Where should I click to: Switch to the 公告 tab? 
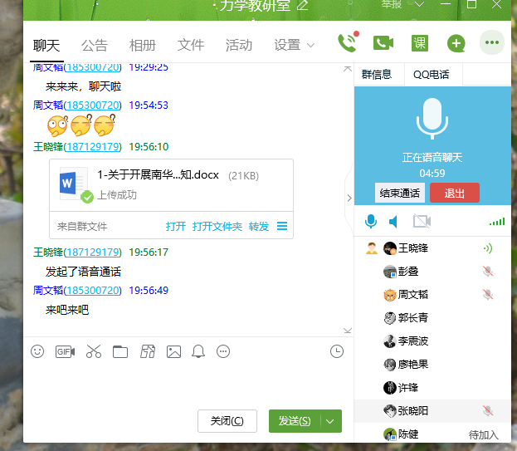point(95,45)
